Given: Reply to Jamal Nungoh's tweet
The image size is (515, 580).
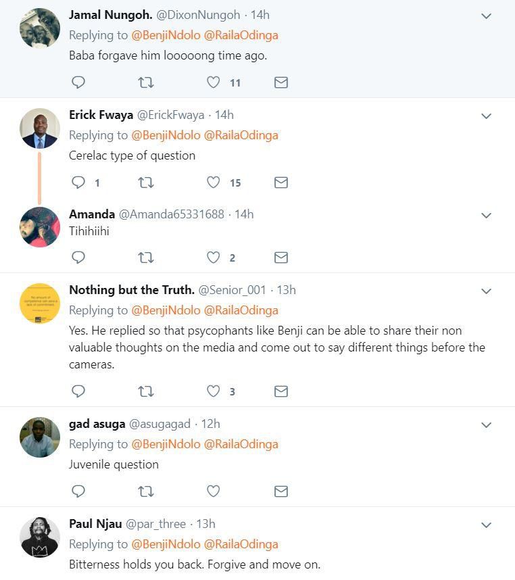Looking at the screenshot, I should (x=78, y=82).
